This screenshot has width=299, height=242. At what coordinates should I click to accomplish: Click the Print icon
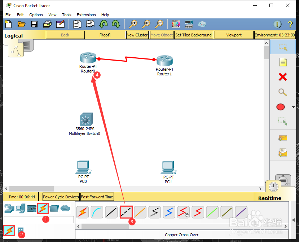47,24
